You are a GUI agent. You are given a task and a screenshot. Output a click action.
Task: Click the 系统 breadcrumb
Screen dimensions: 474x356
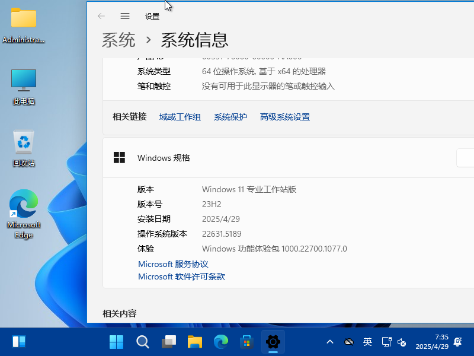(x=118, y=40)
